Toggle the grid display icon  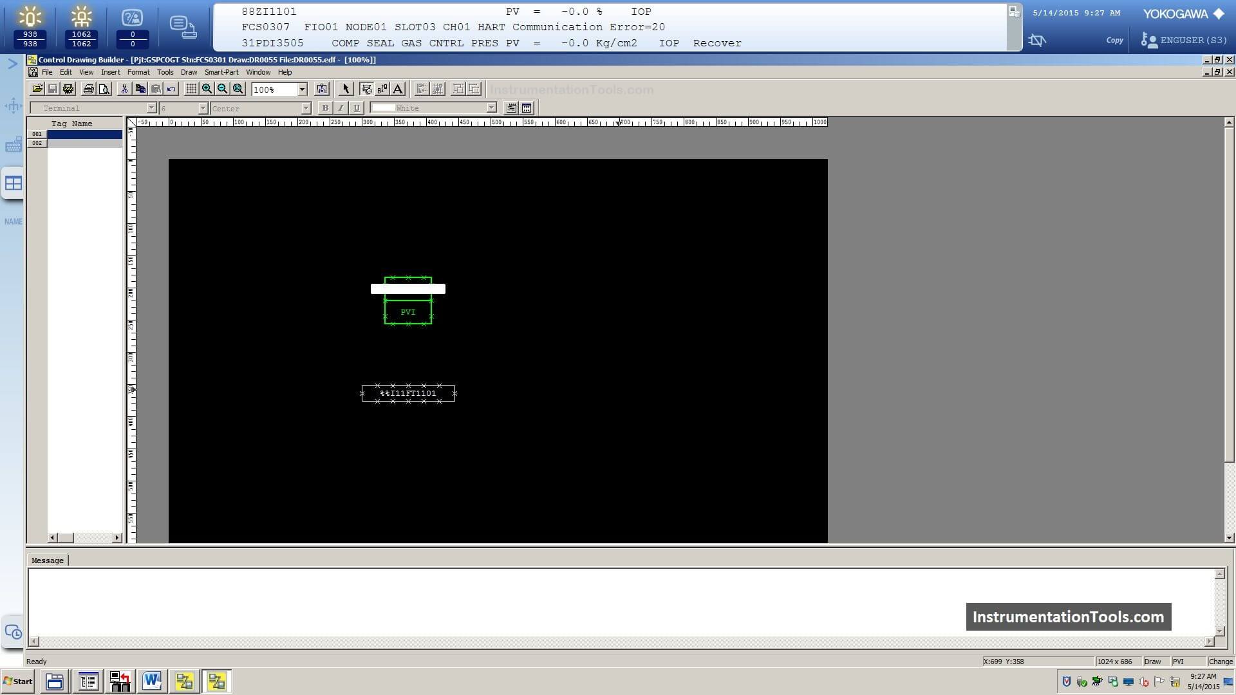191,89
